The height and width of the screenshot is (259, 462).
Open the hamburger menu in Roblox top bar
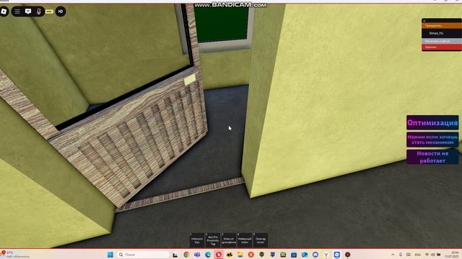point(17,12)
